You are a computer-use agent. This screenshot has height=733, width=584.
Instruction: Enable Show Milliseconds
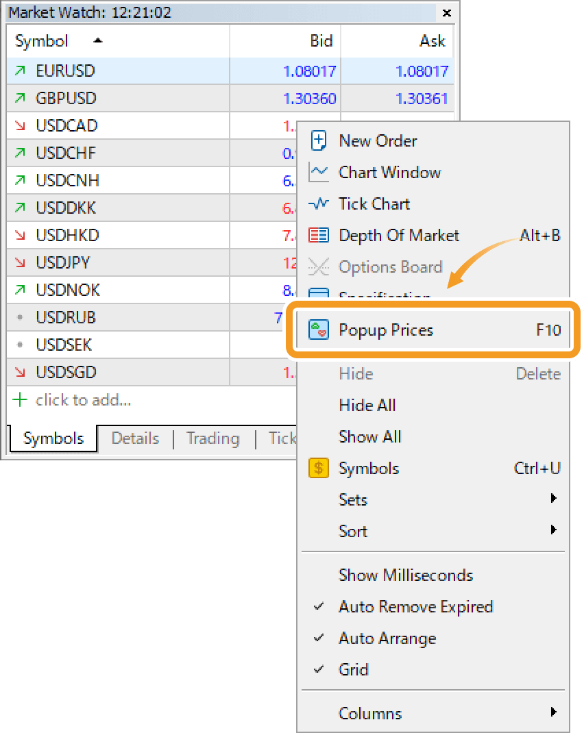tap(406, 575)
